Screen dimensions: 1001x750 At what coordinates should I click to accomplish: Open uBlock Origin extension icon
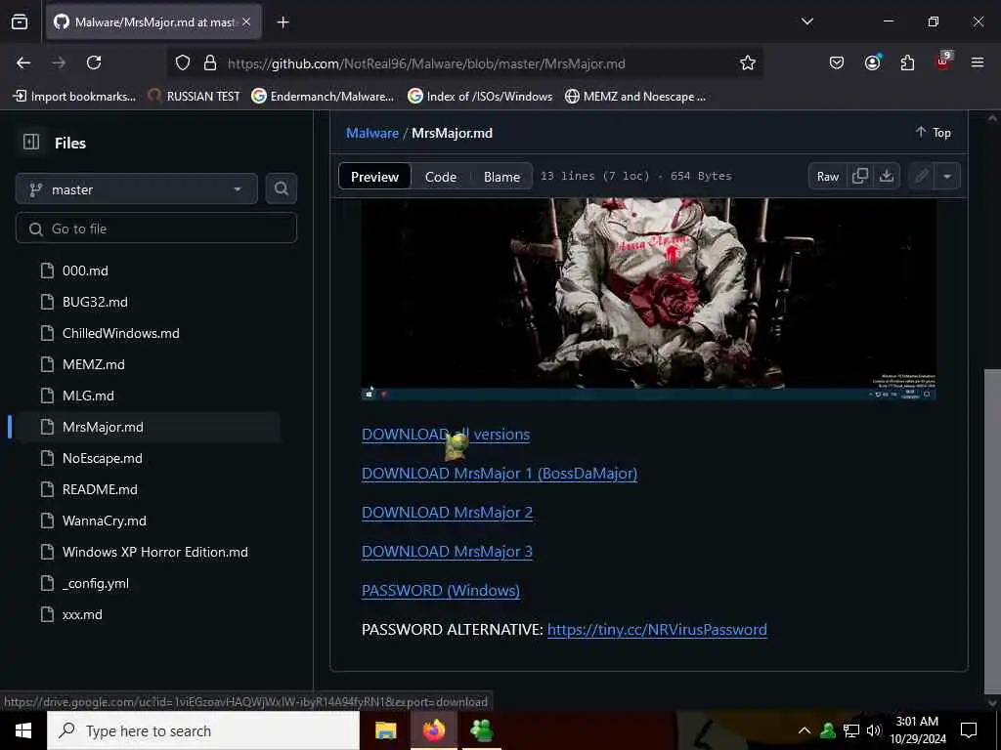[x=943, y=62]
